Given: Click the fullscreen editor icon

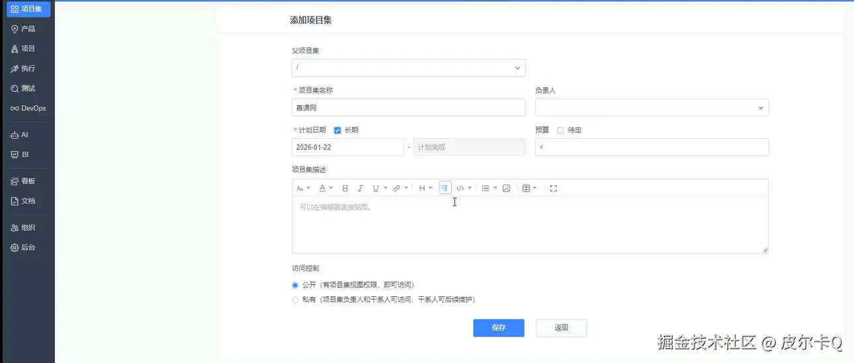Looking at the screenshot, I should (553, 188).
